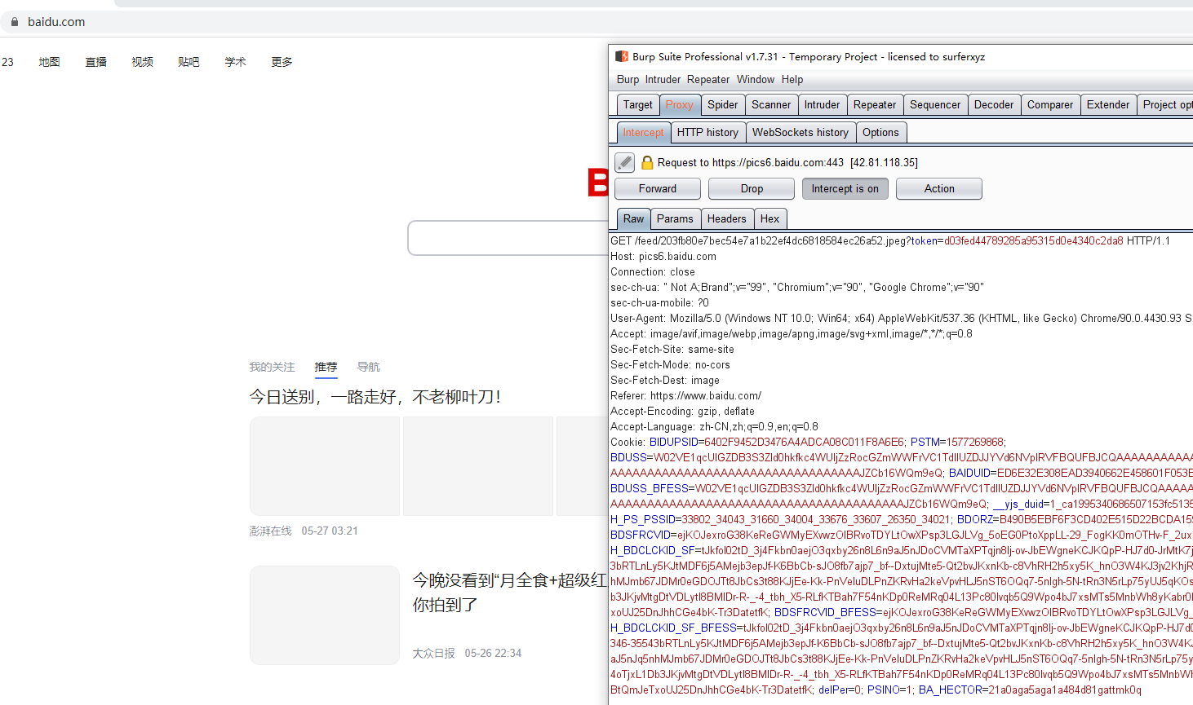Open the Project options tab
Image resolution: width=1193 pixels, height=705 pixels.
pyautogui.click(x=1165, y=105)
